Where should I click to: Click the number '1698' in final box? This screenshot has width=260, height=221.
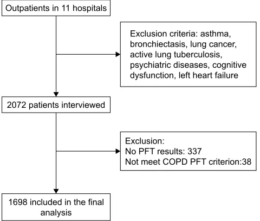(x=18, y=202)
